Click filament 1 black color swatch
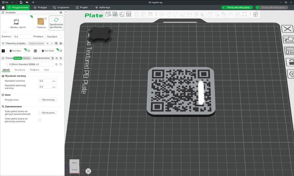 click(3, 51)
